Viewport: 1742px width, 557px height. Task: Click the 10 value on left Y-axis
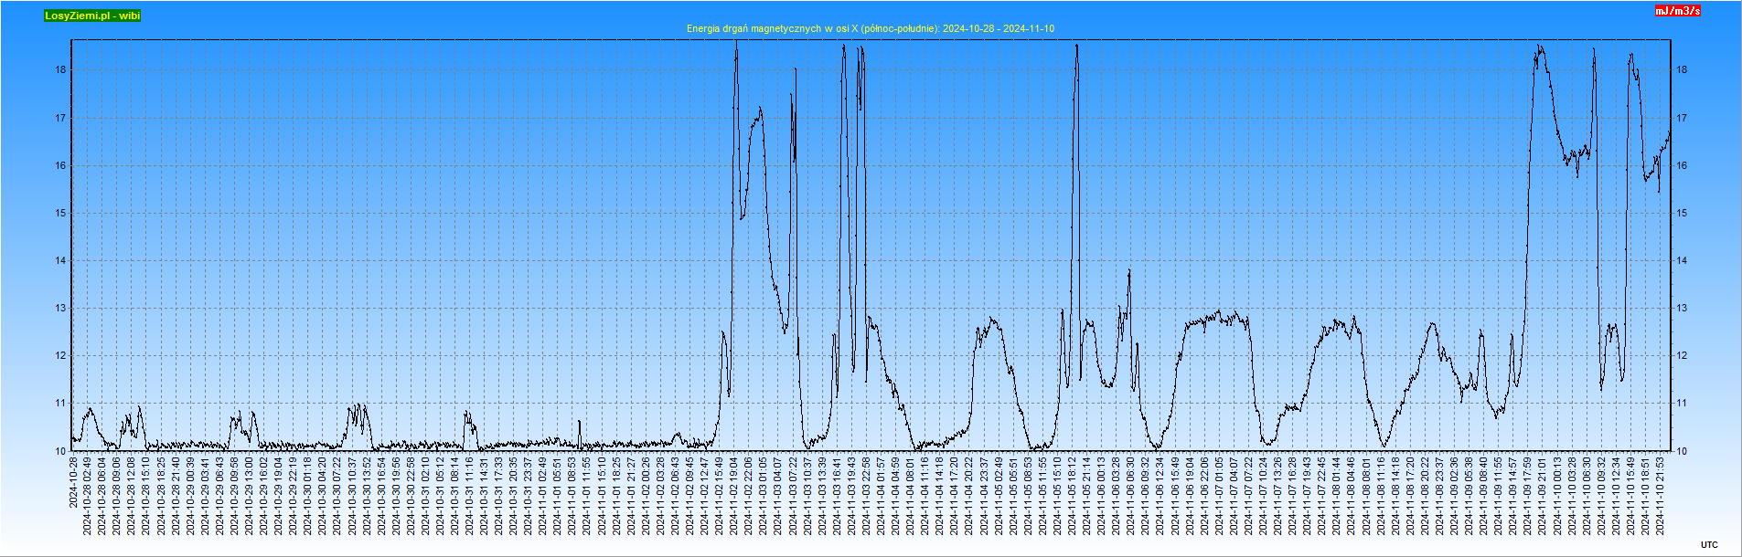click(60, 451)
